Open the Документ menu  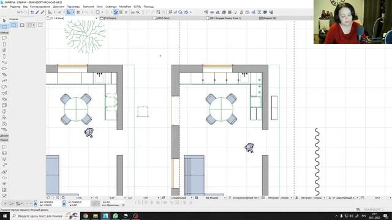tap(59, 7)
